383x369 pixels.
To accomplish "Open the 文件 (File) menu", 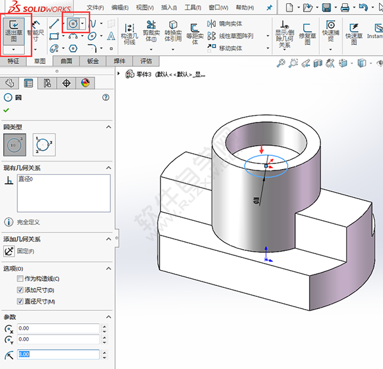I will click(x=95, y=8).
